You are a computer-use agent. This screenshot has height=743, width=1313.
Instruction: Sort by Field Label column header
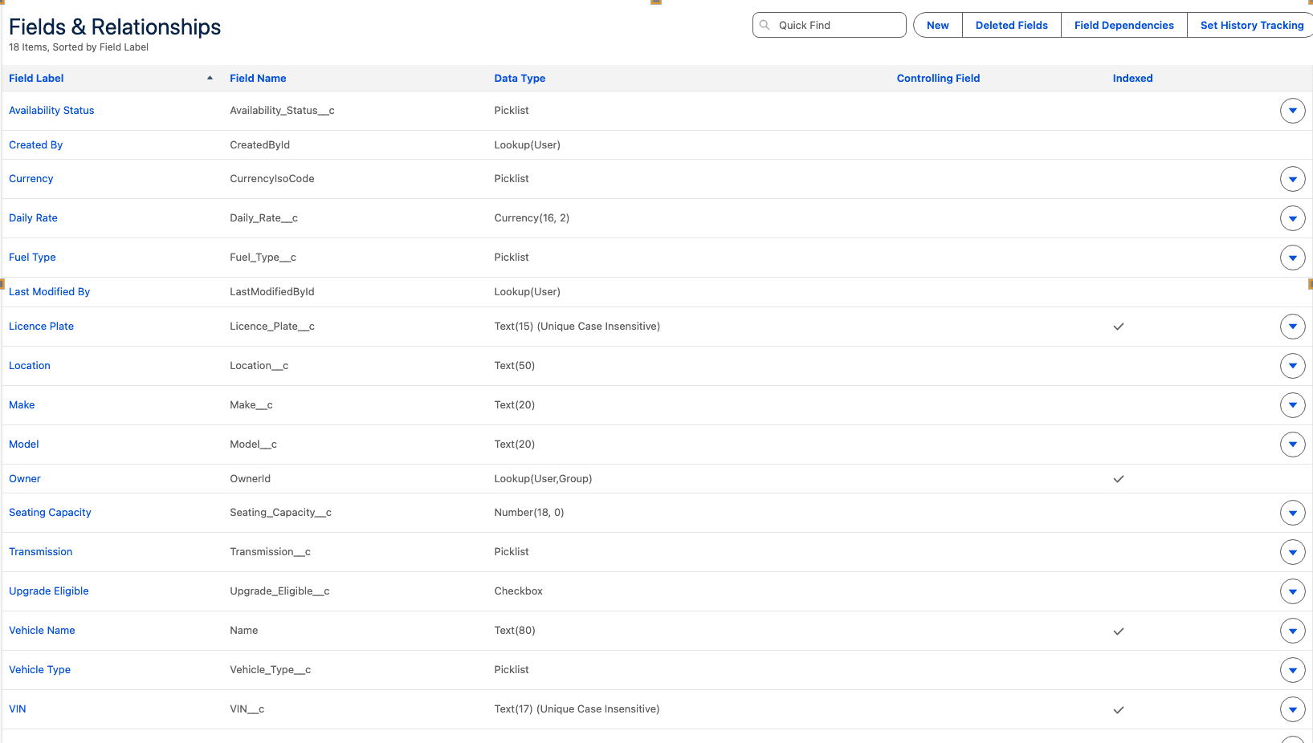[36, 78]
